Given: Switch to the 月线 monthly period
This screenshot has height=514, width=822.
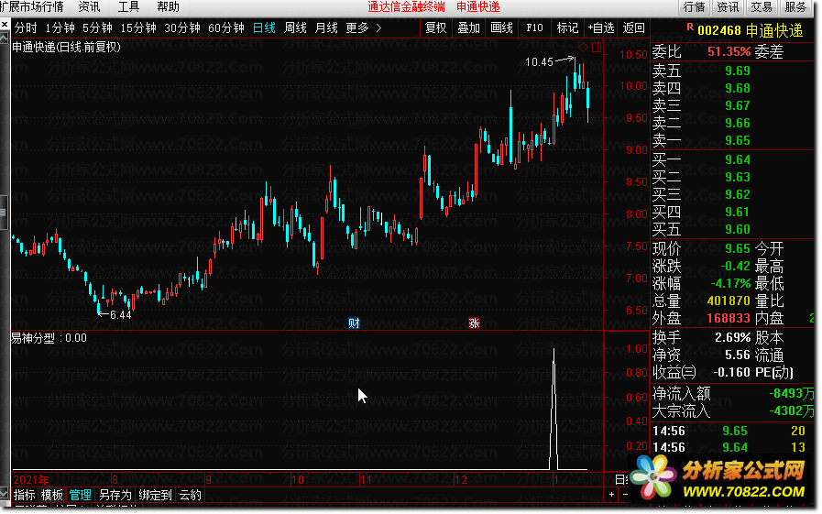Looking at the screenshot, I should [x=326, y=27].
